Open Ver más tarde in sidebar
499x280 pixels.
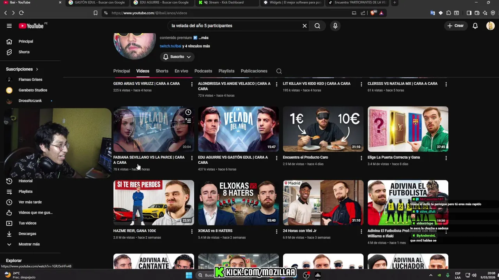click(29, 202)
